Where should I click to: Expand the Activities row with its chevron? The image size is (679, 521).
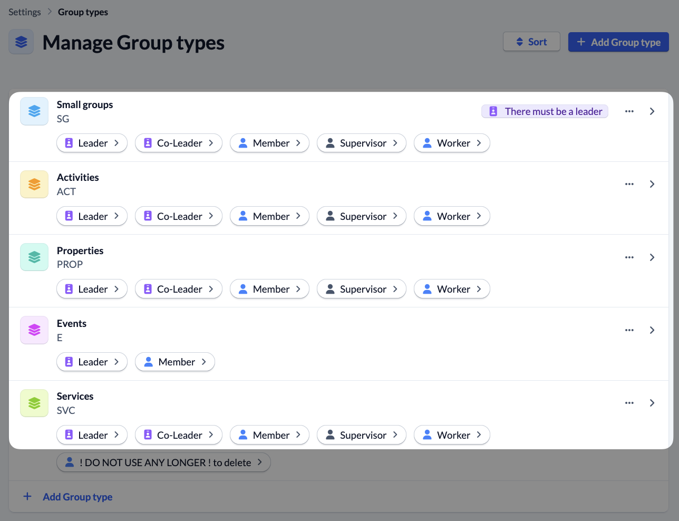652,184
